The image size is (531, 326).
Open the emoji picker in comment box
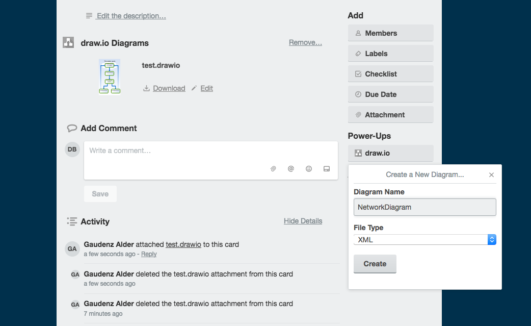click(x=309, y=169)
